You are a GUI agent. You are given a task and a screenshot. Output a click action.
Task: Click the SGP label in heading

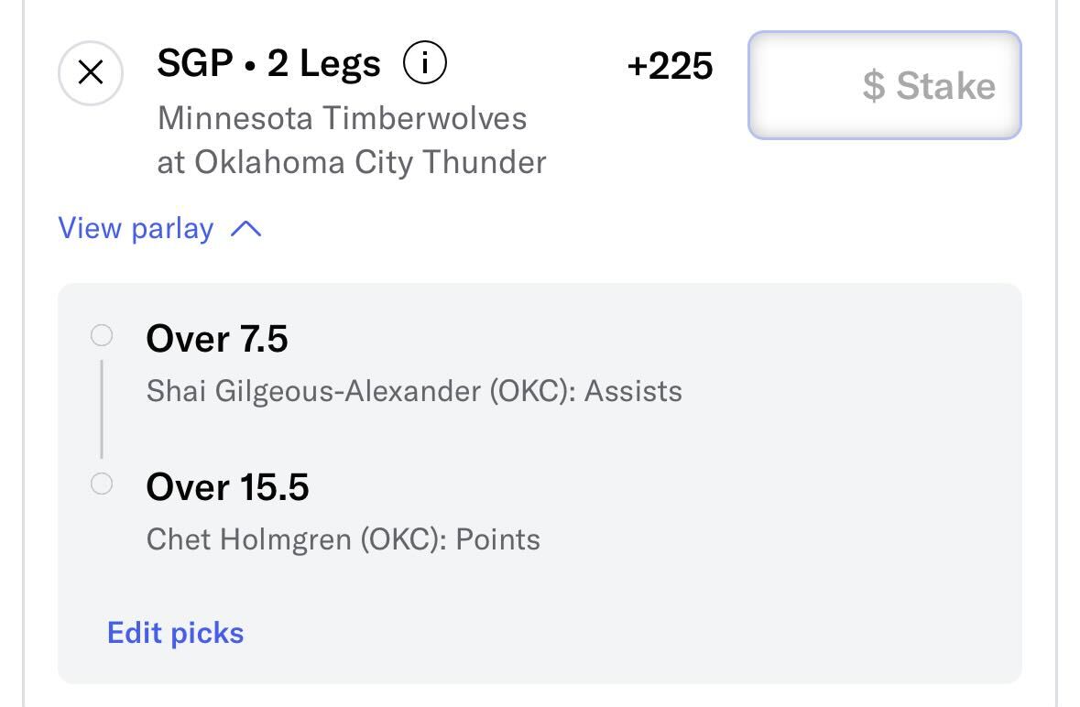[x=195, y=63]
